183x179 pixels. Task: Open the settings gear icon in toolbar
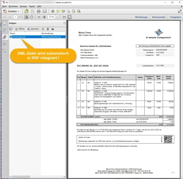53,11
